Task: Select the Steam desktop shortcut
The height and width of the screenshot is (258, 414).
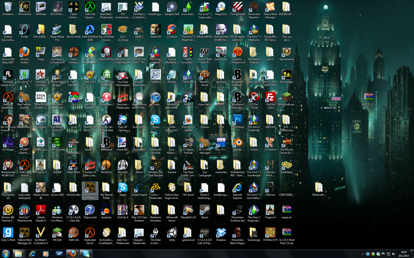Action: click(x=204, y=212)
